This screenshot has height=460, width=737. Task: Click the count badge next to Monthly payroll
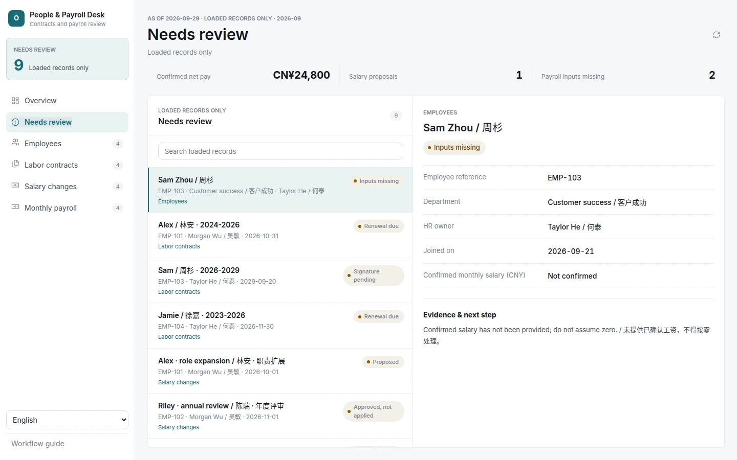(x=118, y=208)
